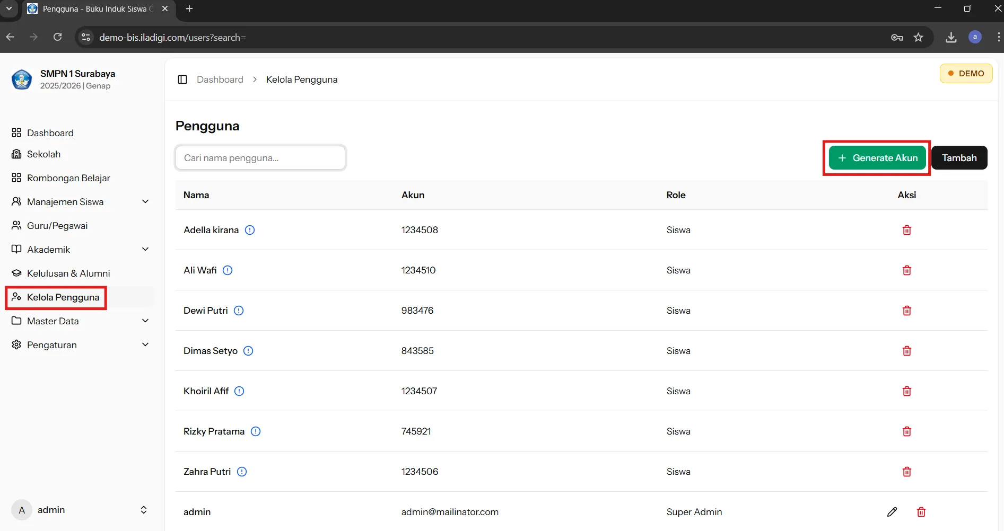Open the browser profile avatar
The image size is (1004, 531).
(x=975, y=37)
